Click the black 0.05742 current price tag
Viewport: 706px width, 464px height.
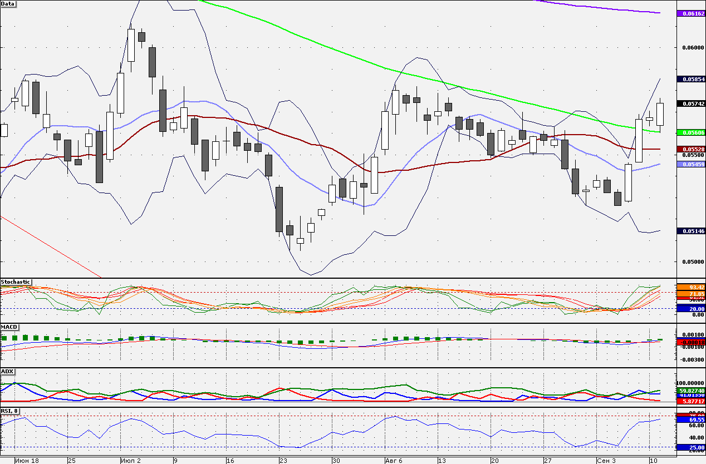pyautogui.click(x=690, y=103)
